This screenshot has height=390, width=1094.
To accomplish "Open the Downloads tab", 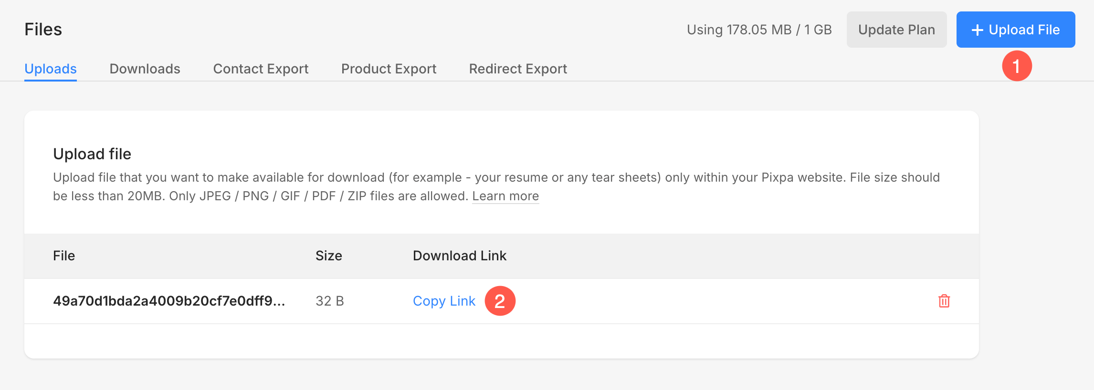I will [x=145, y=69].
